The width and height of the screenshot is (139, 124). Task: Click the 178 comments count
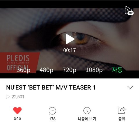[x=52, y=119]
